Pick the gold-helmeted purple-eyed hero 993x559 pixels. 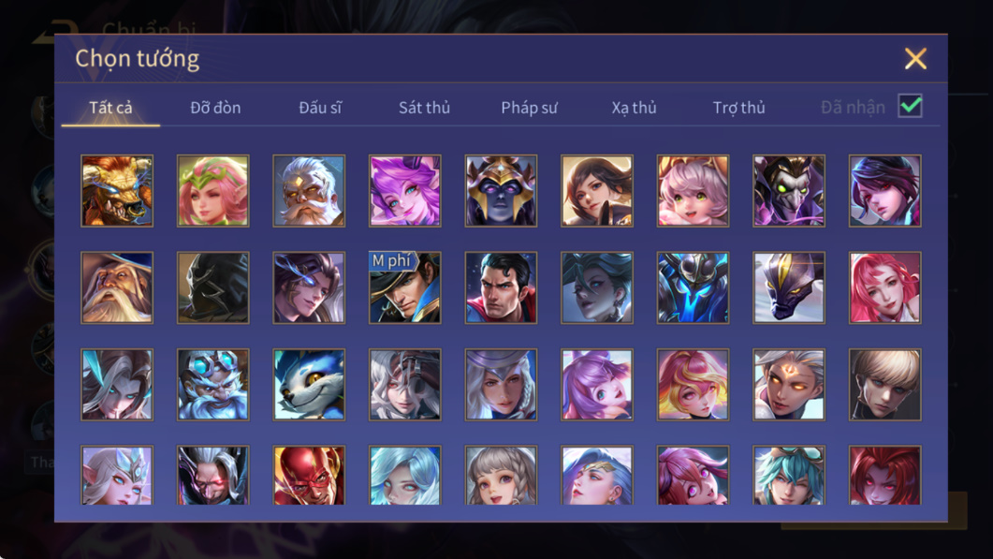point(501,191)
